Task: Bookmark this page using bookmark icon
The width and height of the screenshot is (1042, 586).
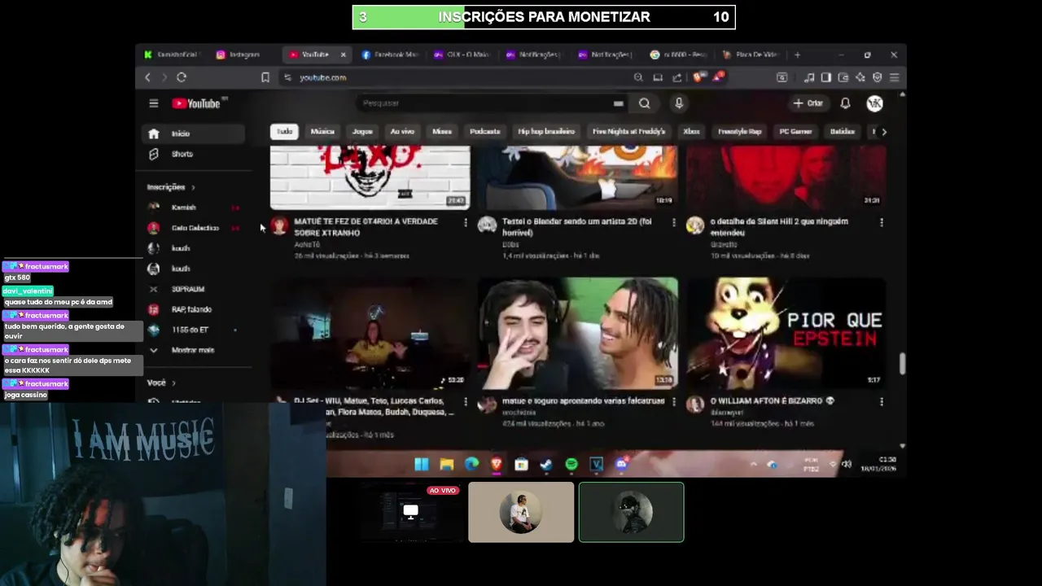Action: coord(265,77)
